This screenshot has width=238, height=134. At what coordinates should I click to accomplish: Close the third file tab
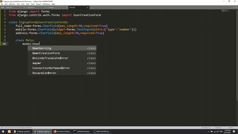tap(67, 7)
